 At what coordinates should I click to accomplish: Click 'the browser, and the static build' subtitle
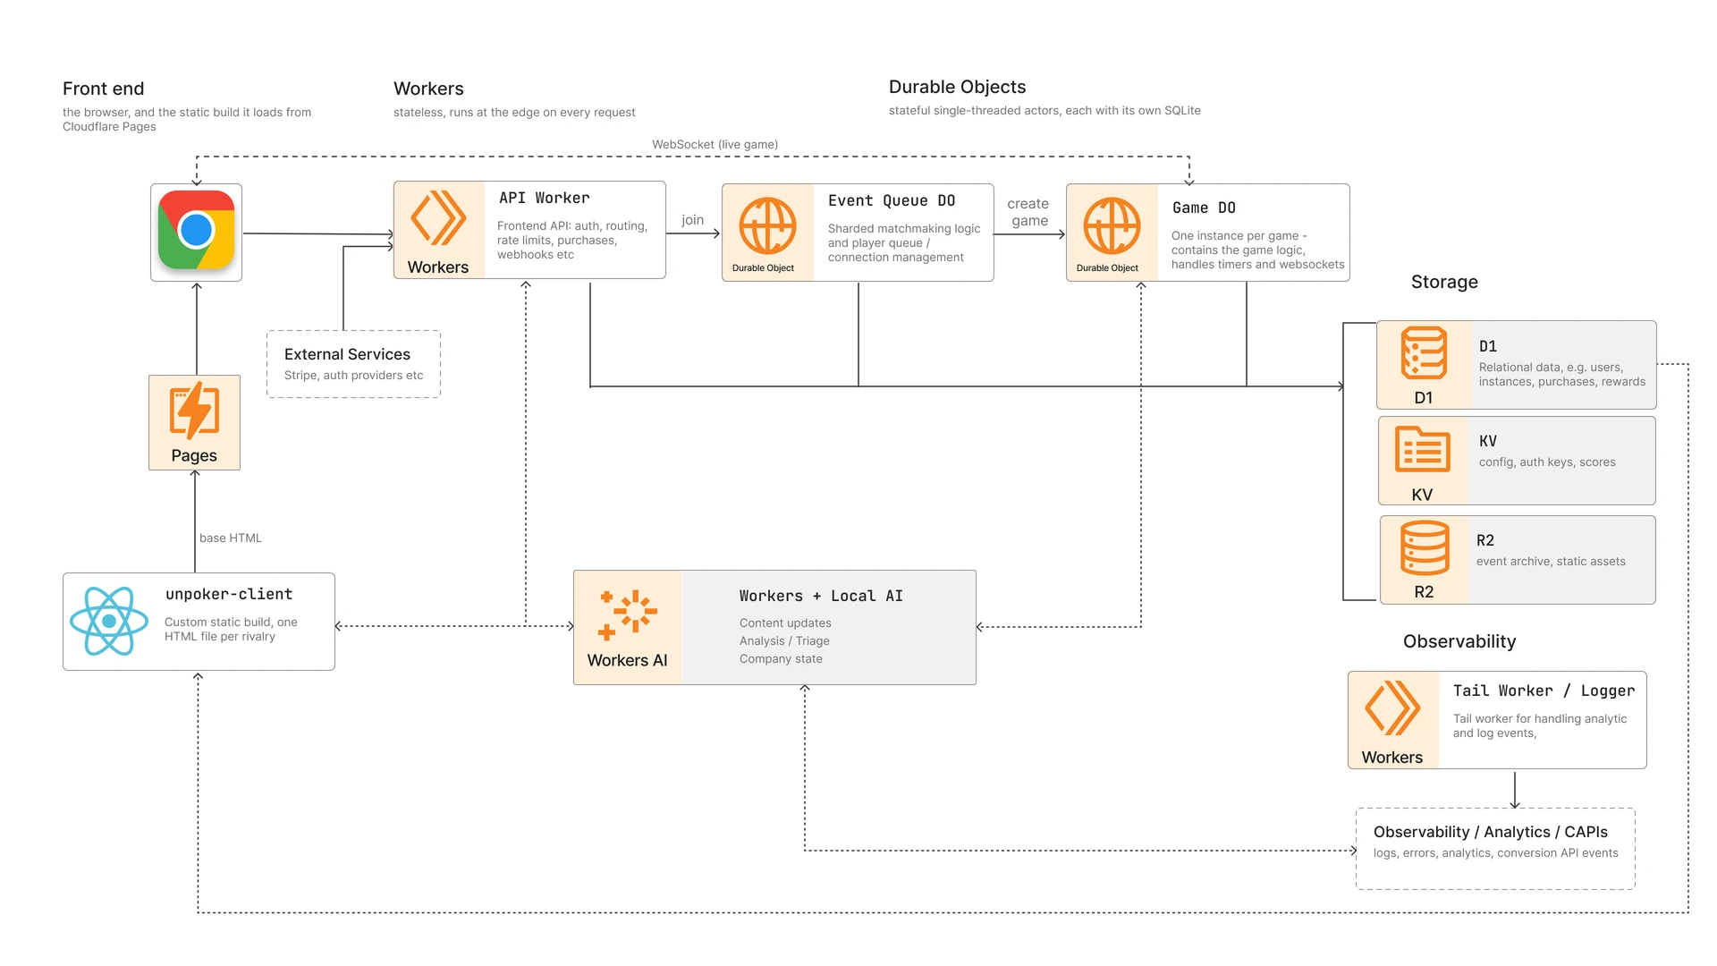point(187,119)
